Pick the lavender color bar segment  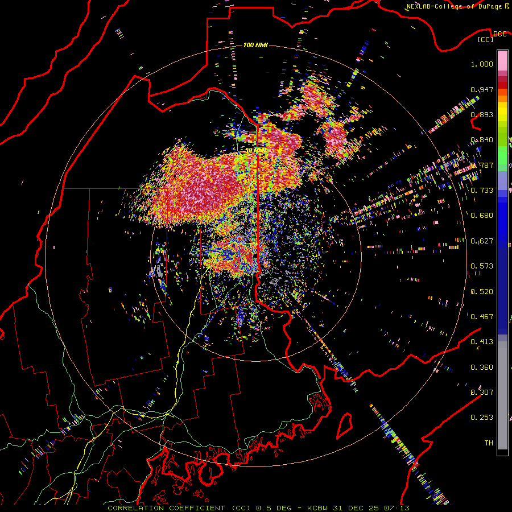[x=502, y=180]
